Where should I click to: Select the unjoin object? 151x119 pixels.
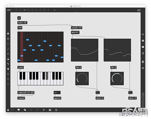21,67
